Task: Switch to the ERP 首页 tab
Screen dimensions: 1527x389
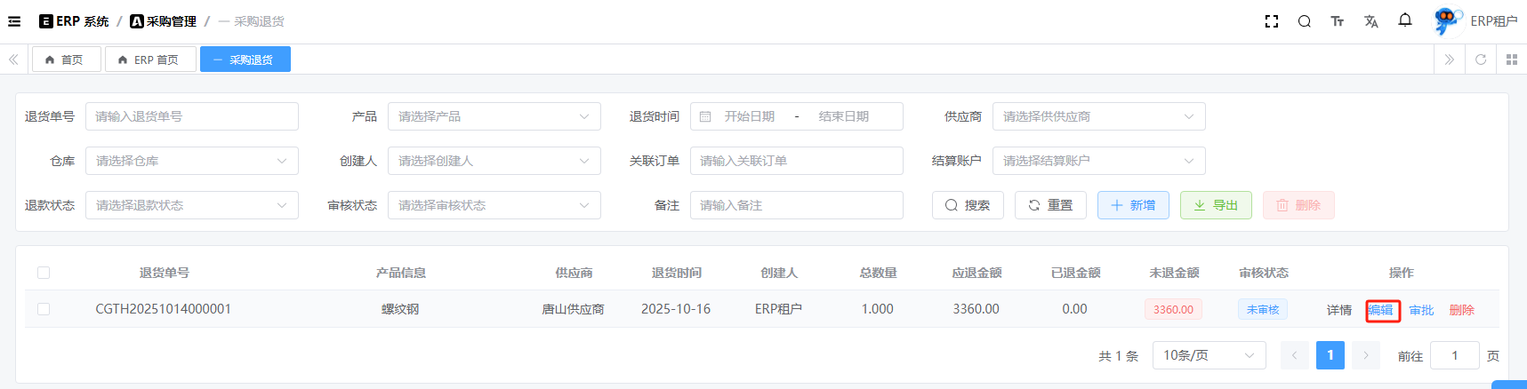Action: pos(149,60)
